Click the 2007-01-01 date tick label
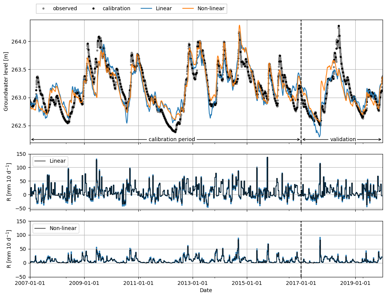The width and height of the screenshot is (386, 297). [30, 283]
